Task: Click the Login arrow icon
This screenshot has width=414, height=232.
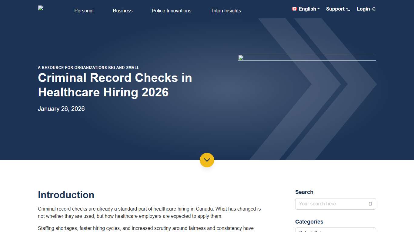Action: pyautogui.click(x=373, y=9)
